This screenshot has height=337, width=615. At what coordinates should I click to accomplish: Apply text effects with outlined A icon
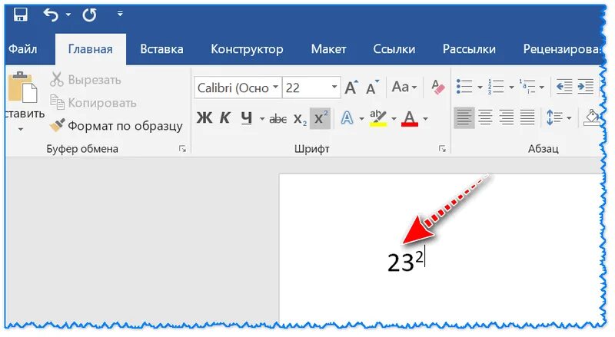(347, 118)
